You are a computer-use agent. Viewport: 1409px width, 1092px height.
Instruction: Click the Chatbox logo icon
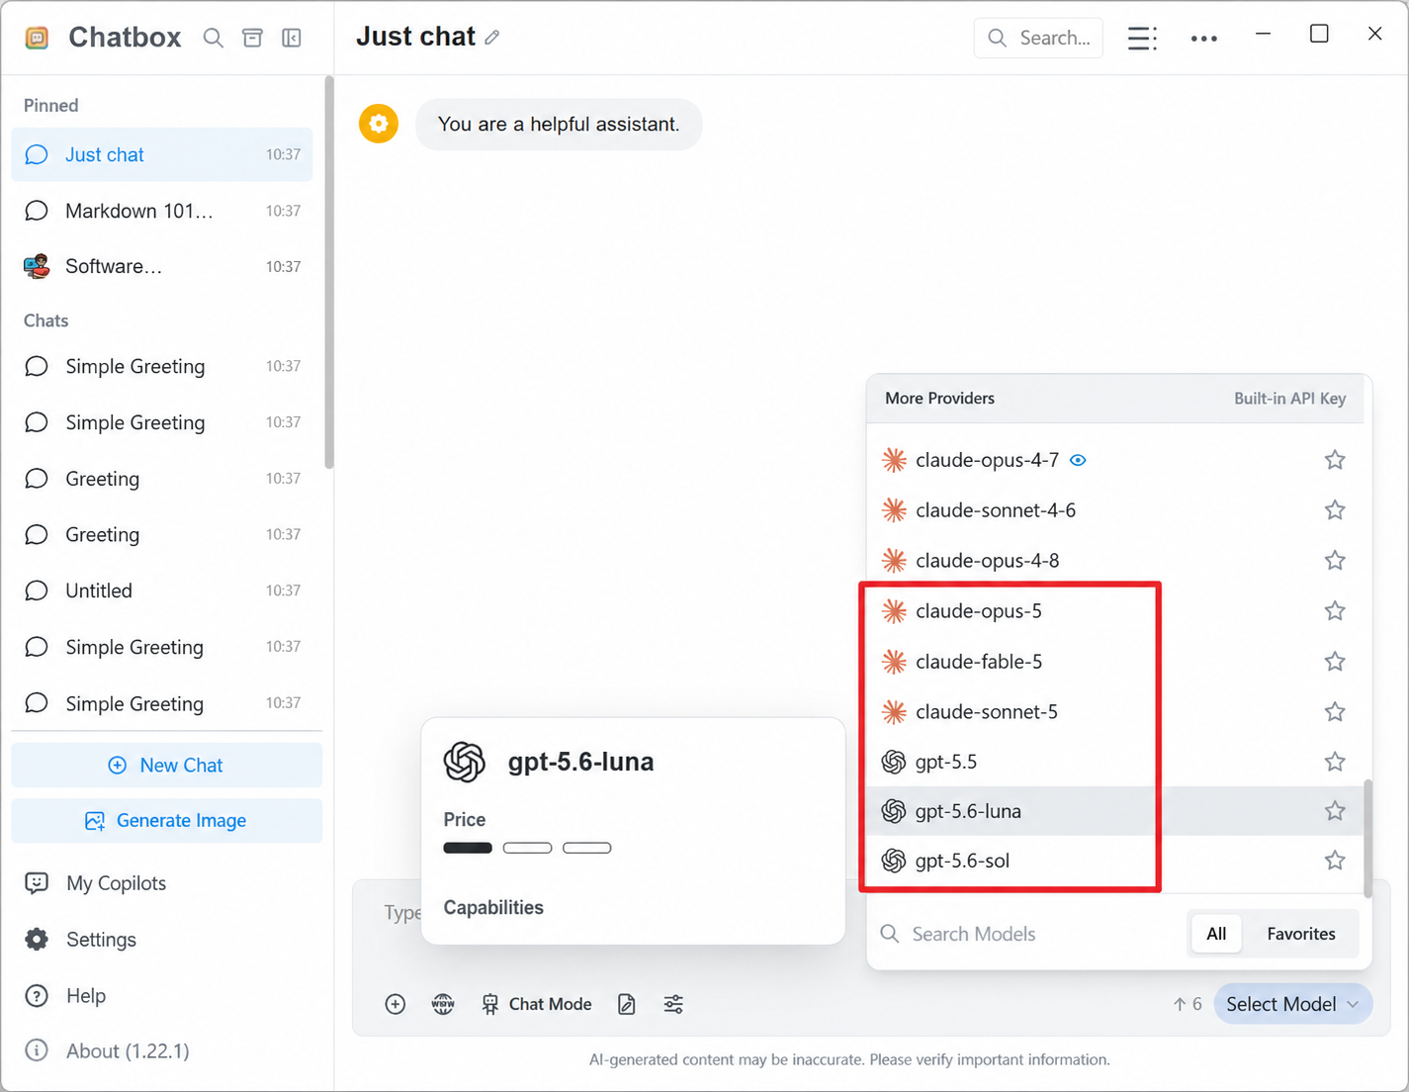[x=37, y=38]
